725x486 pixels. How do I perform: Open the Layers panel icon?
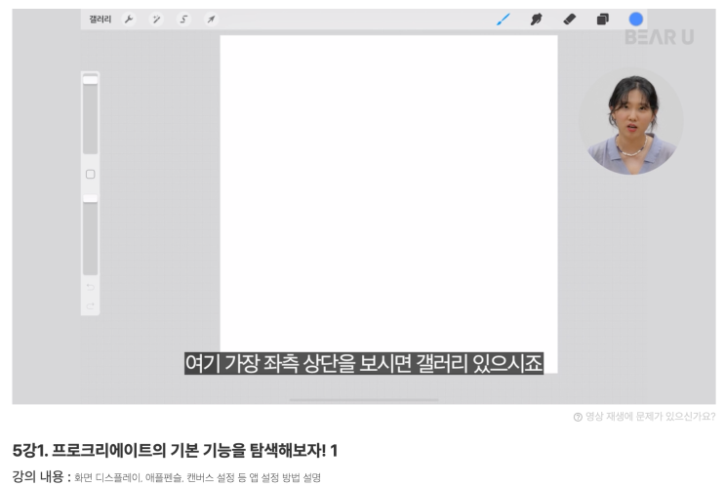pos(602,20)
